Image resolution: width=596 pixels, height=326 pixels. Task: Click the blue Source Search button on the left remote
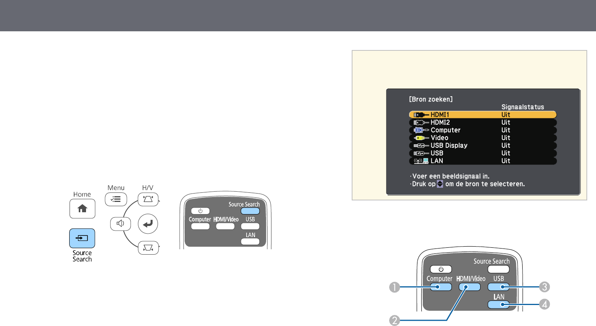[250, 211]
